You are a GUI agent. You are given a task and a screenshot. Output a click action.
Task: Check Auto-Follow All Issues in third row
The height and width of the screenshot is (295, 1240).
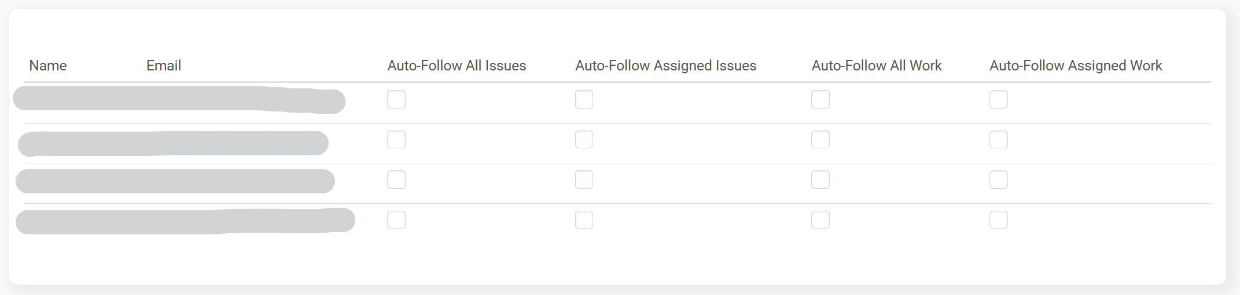396,180
